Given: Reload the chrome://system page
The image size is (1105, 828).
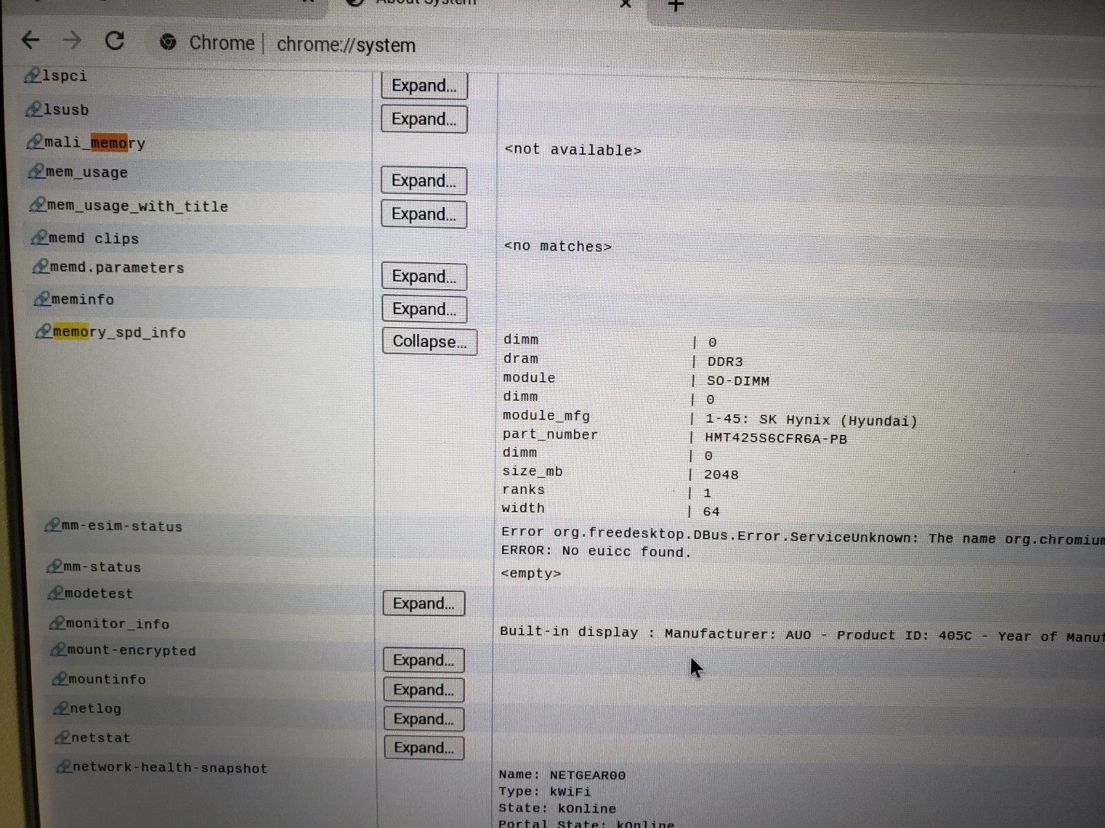Looking at the screenshot, I should [115, 41].
